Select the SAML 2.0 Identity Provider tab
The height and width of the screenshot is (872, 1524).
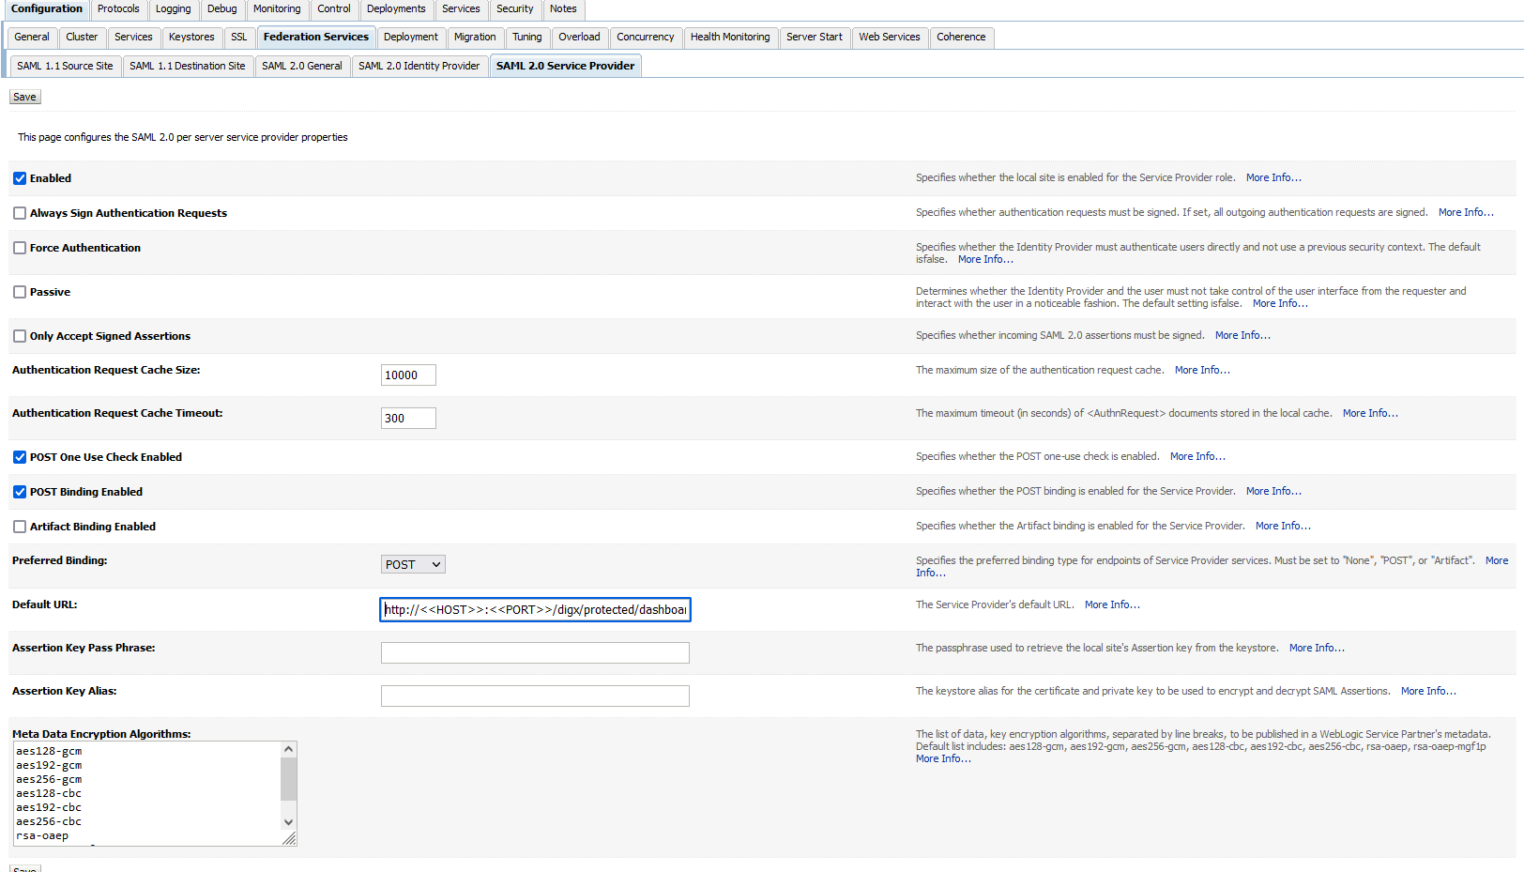point(419,67)
